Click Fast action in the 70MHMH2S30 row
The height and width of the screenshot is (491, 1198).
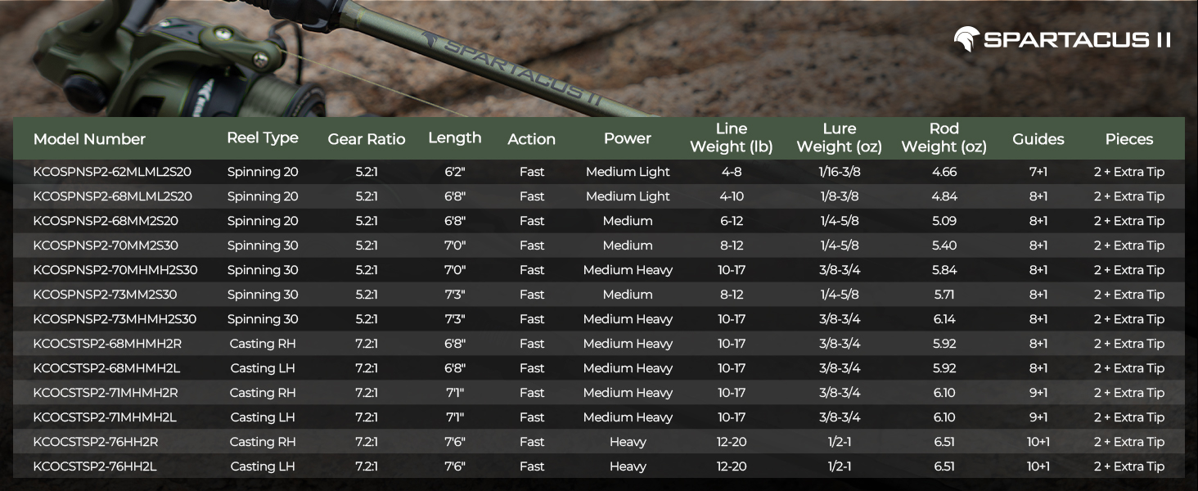point(532,270)
